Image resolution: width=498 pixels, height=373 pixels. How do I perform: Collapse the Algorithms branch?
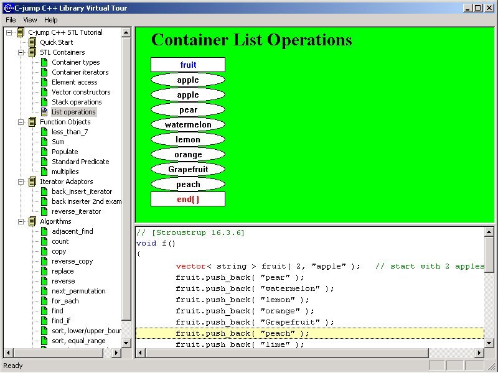coord(21,221)
